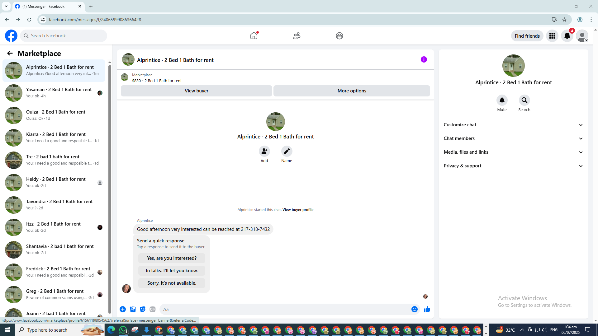The width and height of the screenshot is (598, 336).
Task: Open the emoji picker smiley
Action: [x=414, y=309]
